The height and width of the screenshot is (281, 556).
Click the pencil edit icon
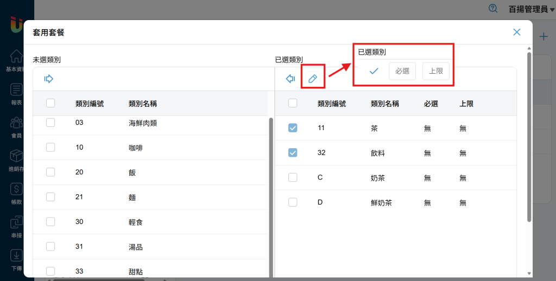click(313, 79)
